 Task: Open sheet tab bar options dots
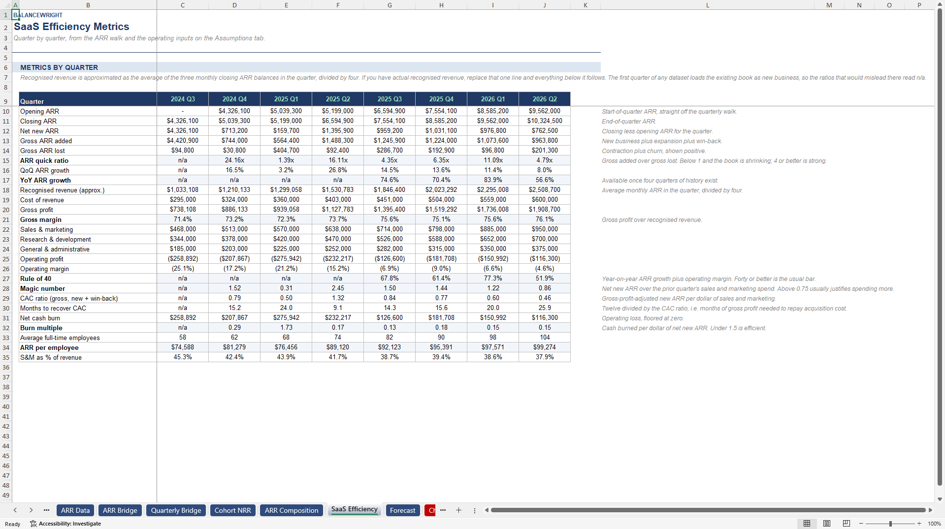475,510
